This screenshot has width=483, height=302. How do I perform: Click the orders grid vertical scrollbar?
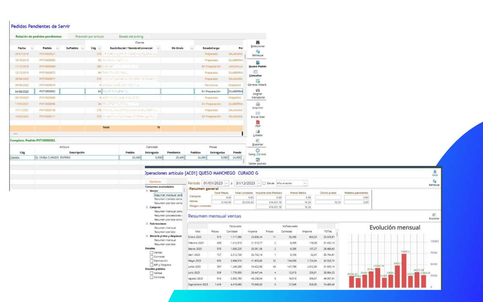(242, 133)
